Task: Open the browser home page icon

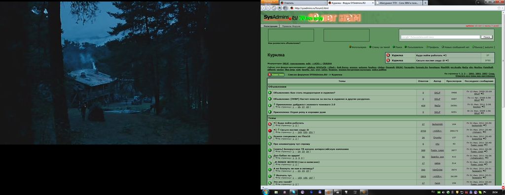Action: (280, 8)
